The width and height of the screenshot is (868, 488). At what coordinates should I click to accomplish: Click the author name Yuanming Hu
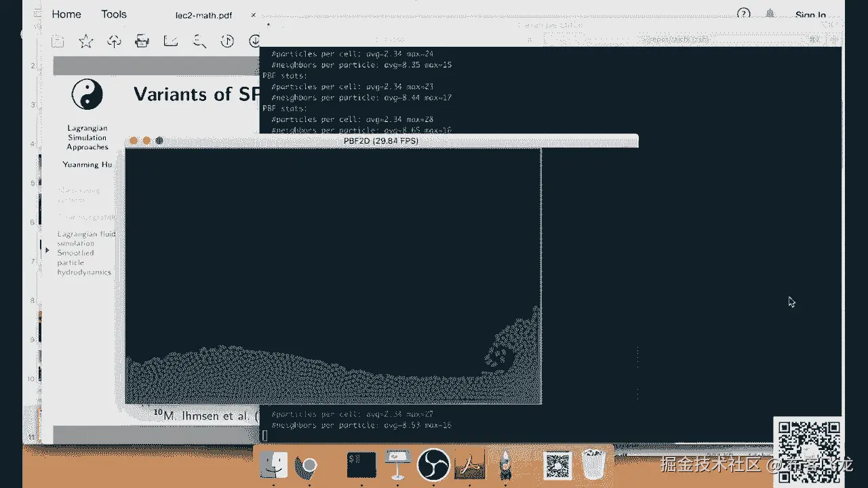[x=87, y=165]
